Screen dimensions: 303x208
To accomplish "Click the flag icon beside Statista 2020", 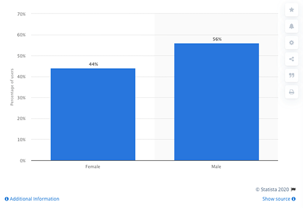I will [293, 189].
